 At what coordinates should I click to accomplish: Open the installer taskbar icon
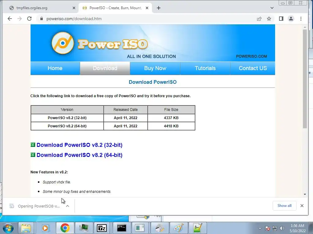pyautogui.click(x=160, y=228)
